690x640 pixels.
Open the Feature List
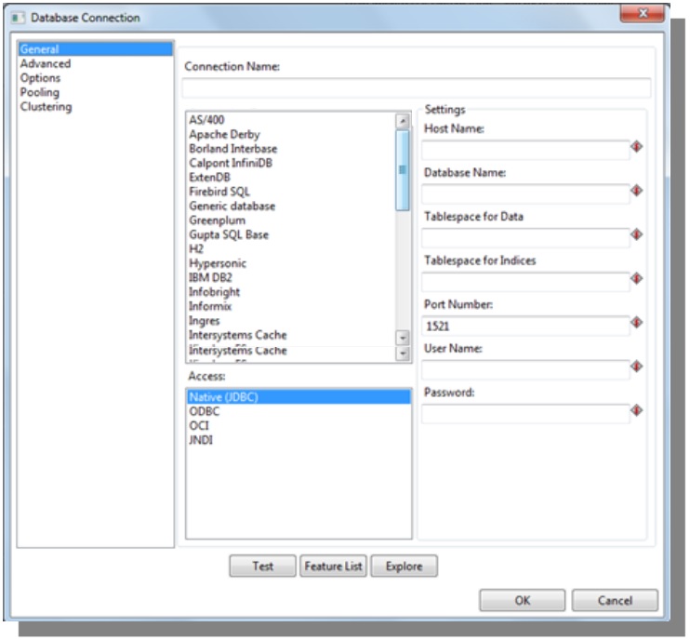[x=333, y=566]
